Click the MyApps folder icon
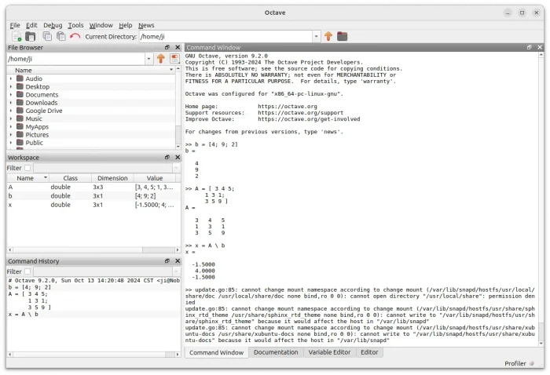This screenshot has height=375, width=550. click(x=20, y=126)
